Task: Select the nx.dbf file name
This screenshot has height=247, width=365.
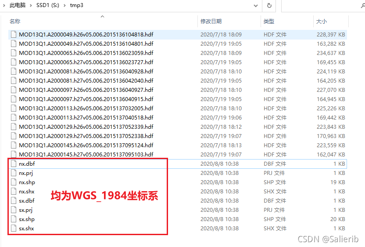Action: point(27,164)
